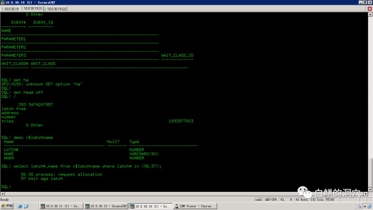The width and height of the screenshot is (373, 210).
Task: Click the vertical scrollbar thumb
Action: [370, 172]
